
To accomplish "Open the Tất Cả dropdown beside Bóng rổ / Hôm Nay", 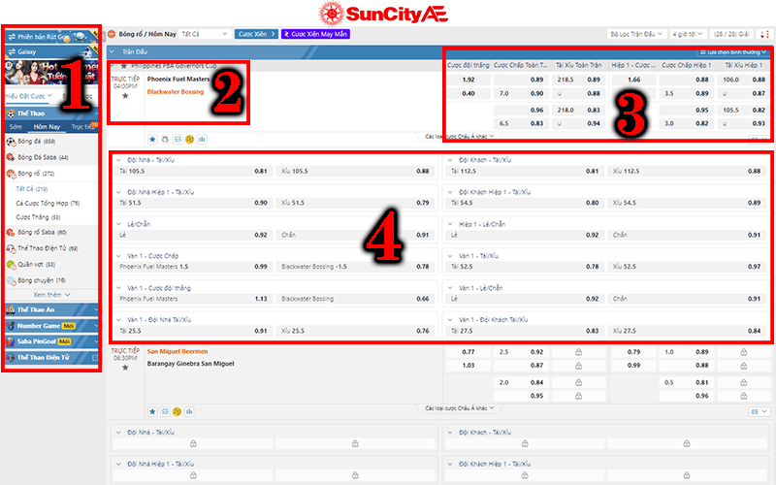I will pyautogui.click(x=205, y=34).
